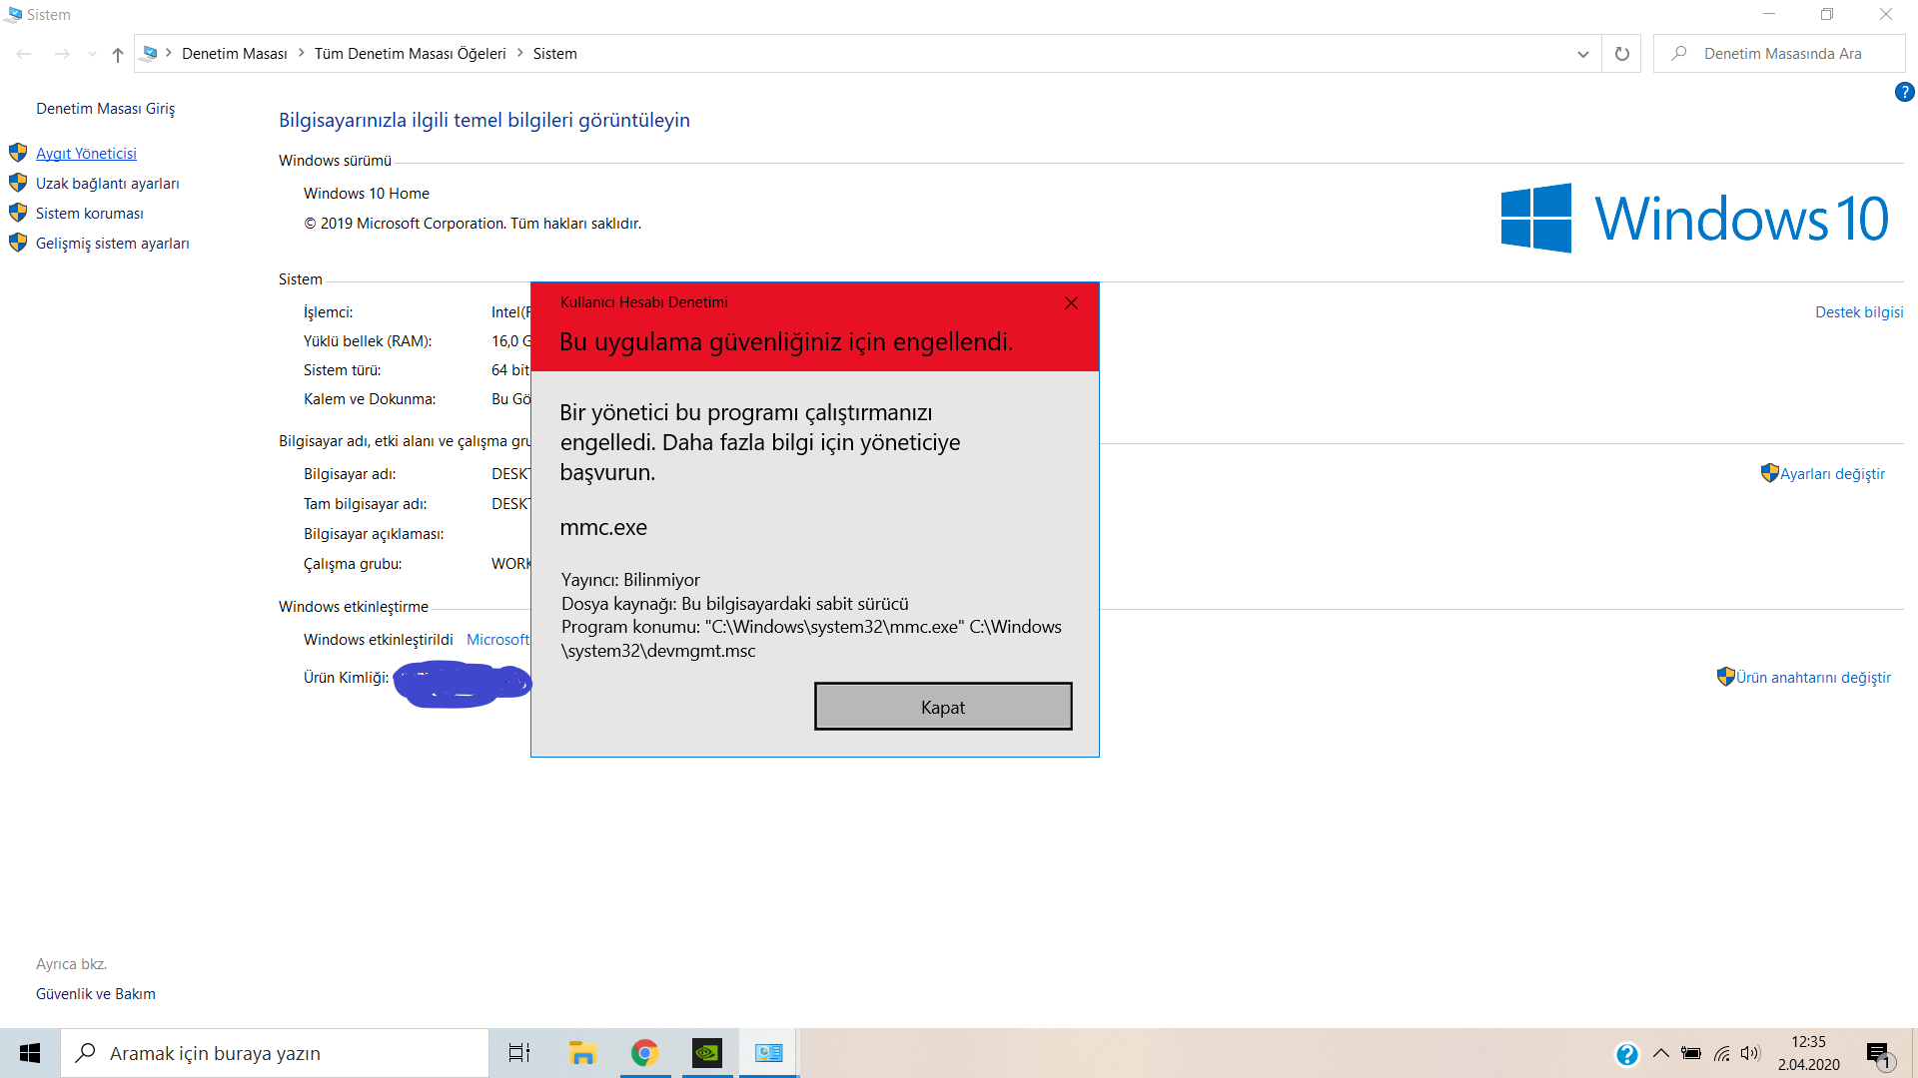
Task: Close the Kullanıcı Hesabı Denetimi dialog with X
Action: 1071,302
